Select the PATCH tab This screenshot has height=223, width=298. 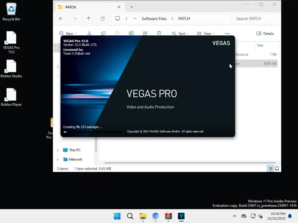point(90,7)
